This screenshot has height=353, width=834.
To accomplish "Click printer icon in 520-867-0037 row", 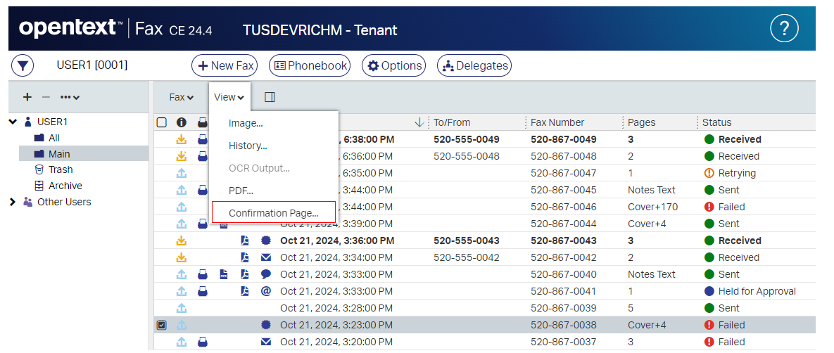I will tap(203, 342).
